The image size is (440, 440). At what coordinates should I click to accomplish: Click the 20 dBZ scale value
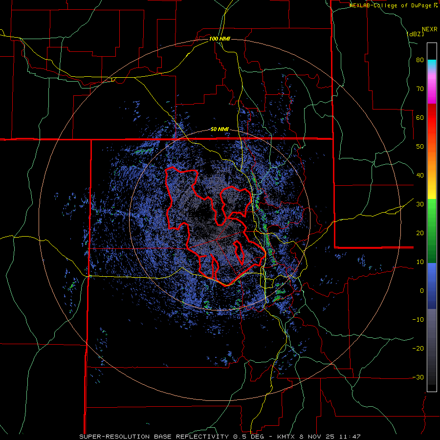click(x=420, y=233)
